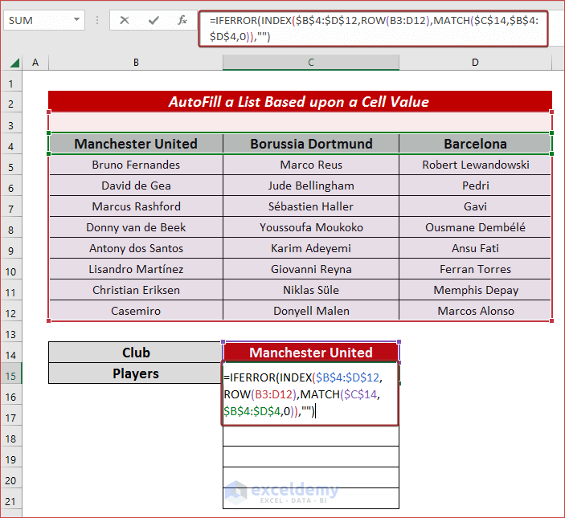The width and height of the screenshot is (565, 518).
Task: Select empty bordered cell C18
Action: tap(311, 436)
